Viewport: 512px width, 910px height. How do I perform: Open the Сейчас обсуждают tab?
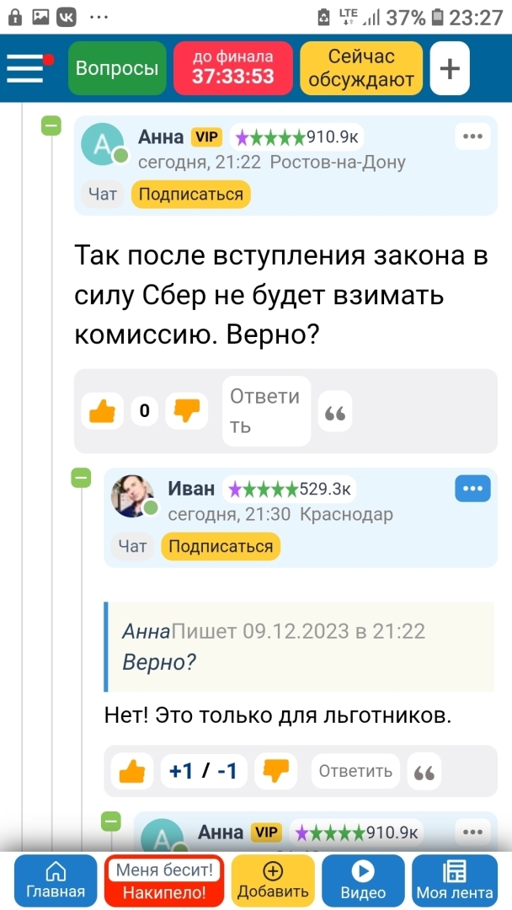tap(361, 68)
